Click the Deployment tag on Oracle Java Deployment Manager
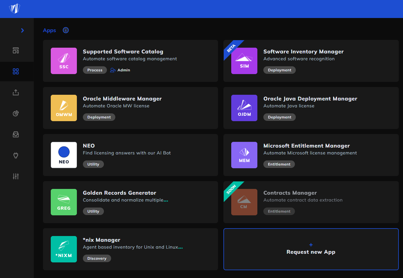The width and height of the screenshot is (403, 278). point(280,117)
